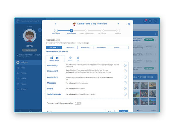This screenshot has width=174, height=130.
Task: Open the search magnifier icon in header
Action: tap(155, 21)
